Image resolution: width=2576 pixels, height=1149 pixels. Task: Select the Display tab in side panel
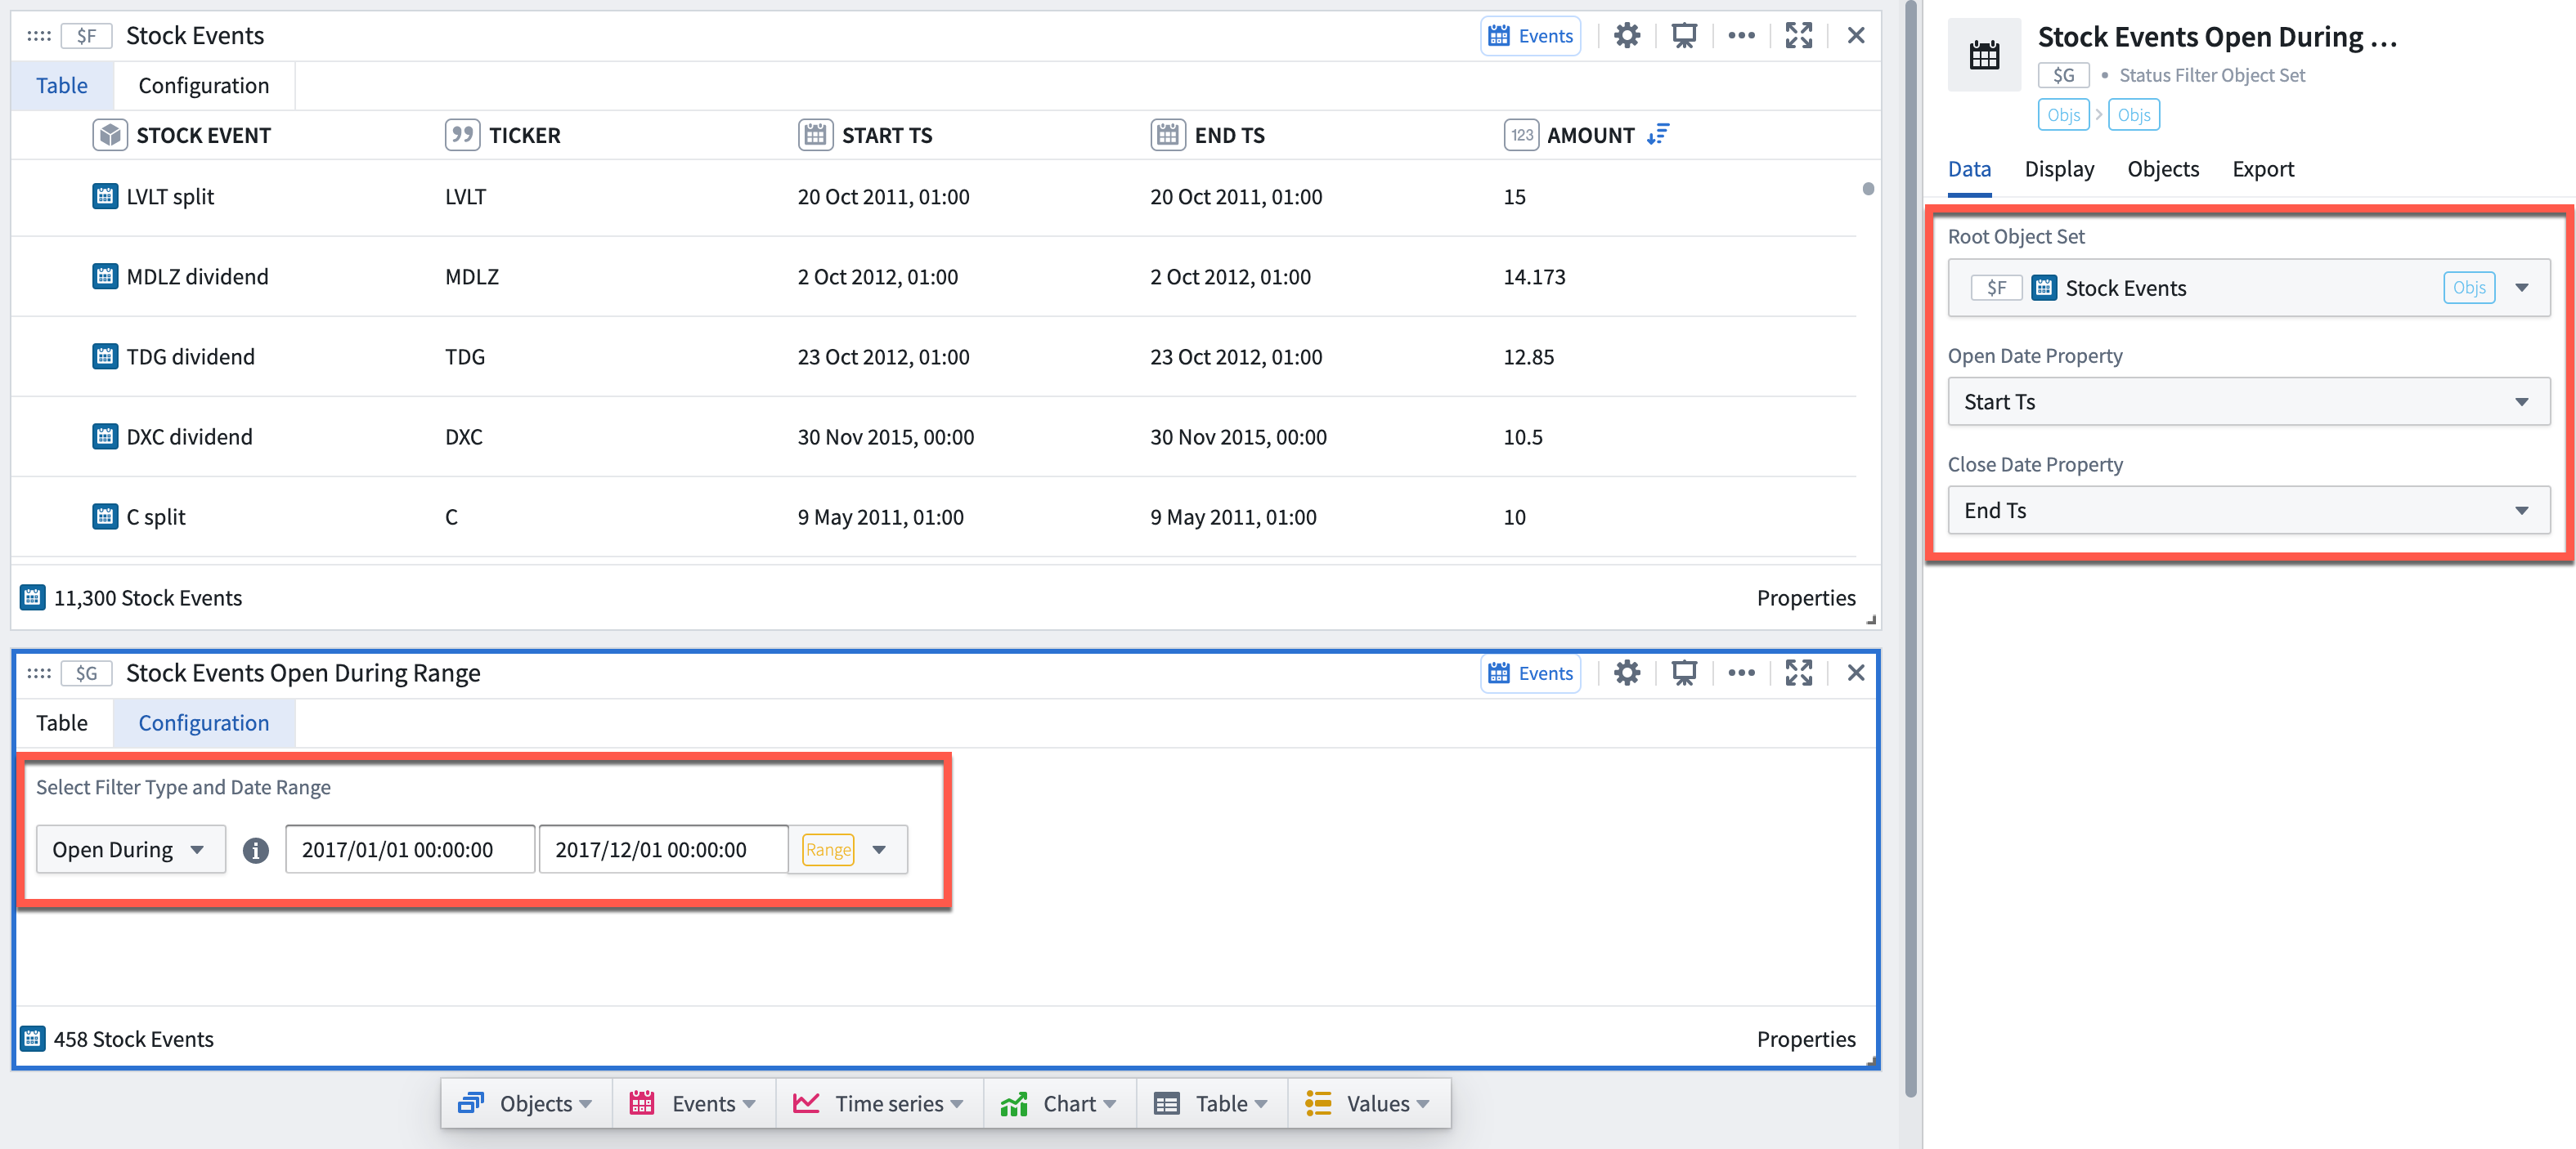(x=2059, y=170)
